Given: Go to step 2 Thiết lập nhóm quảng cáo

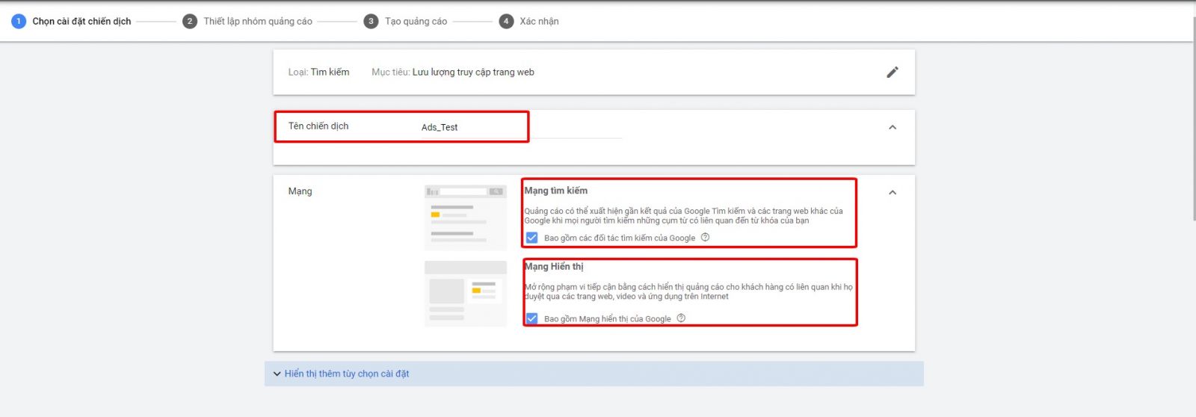Looking at the screenshot, I should click(x=247, y=21).
